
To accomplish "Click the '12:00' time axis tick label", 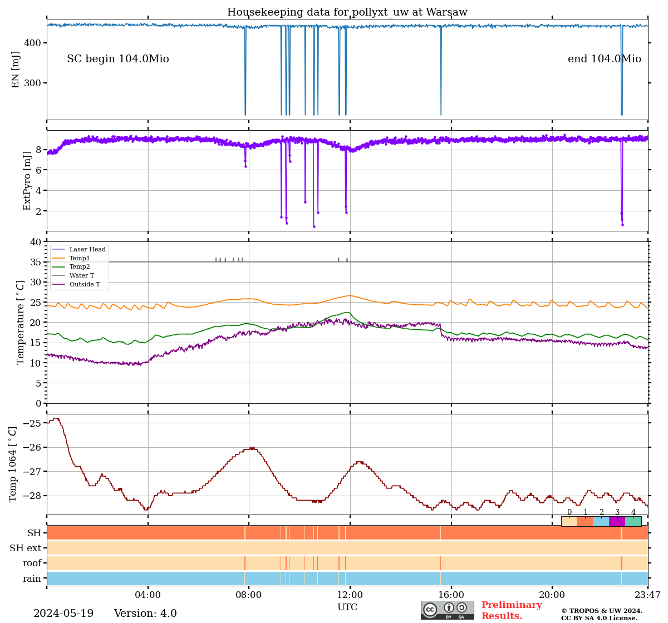I will (x=350, y=595).
